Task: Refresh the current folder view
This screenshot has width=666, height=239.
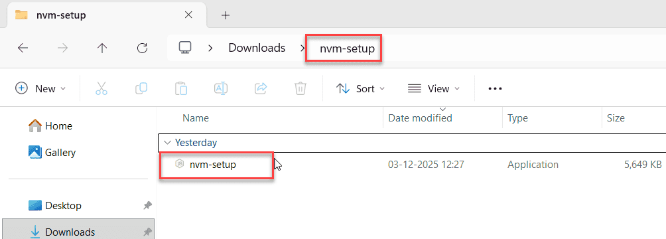Action: [142, 48]
